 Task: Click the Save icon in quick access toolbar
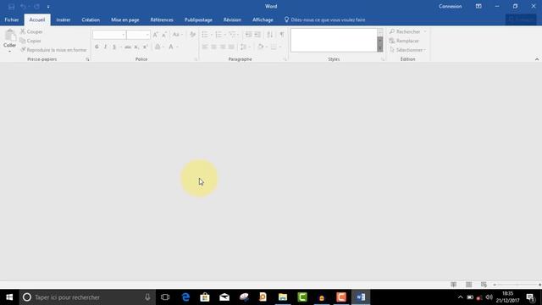(x=11, y=7)
